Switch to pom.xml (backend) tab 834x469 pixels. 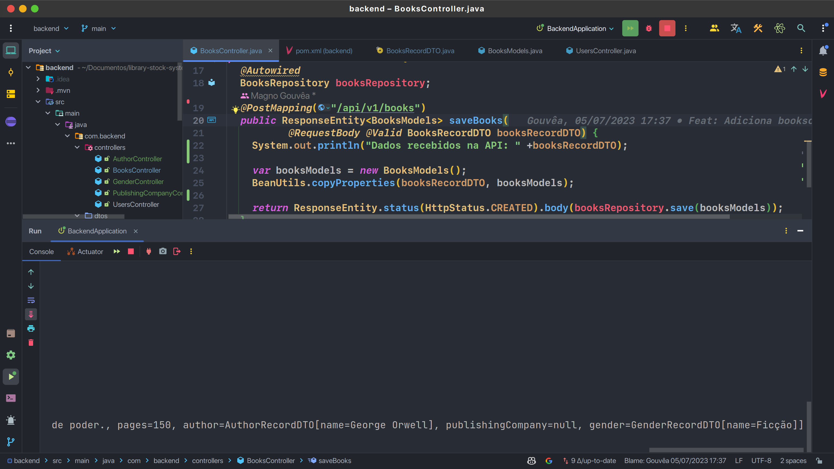pos(319,51)
